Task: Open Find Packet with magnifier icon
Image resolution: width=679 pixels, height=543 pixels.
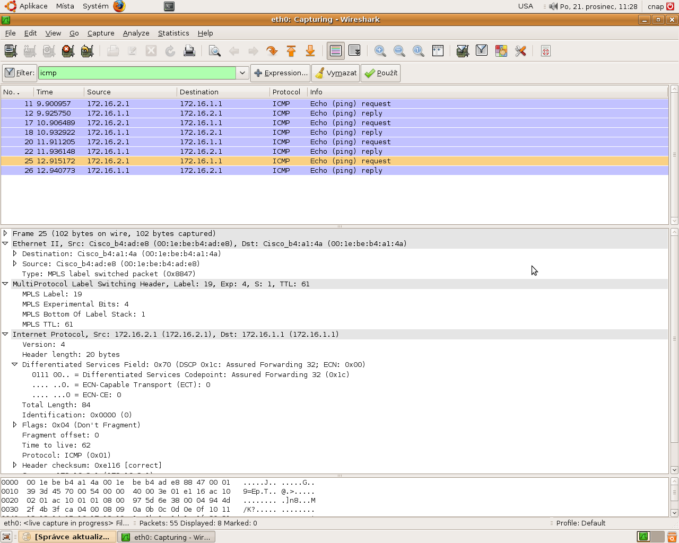Action: 215,51
